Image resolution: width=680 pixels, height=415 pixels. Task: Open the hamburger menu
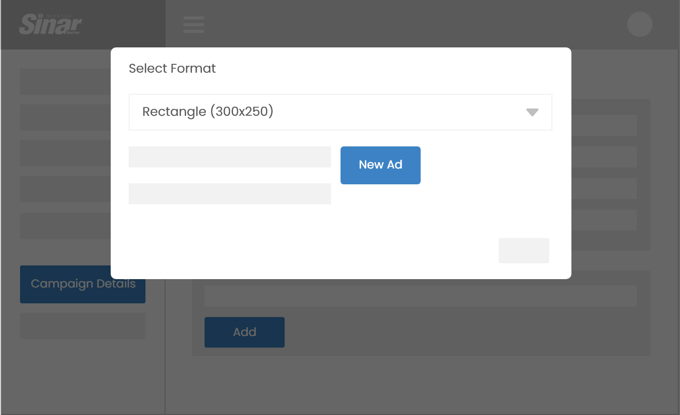pos(193,24)
